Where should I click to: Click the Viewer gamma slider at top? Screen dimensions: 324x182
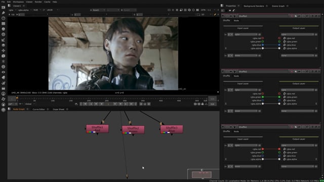pyautogui.click(x=106, y=15)
